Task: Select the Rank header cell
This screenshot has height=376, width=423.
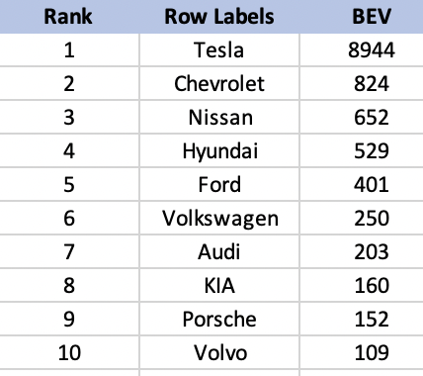Action: tap(69, 17)
